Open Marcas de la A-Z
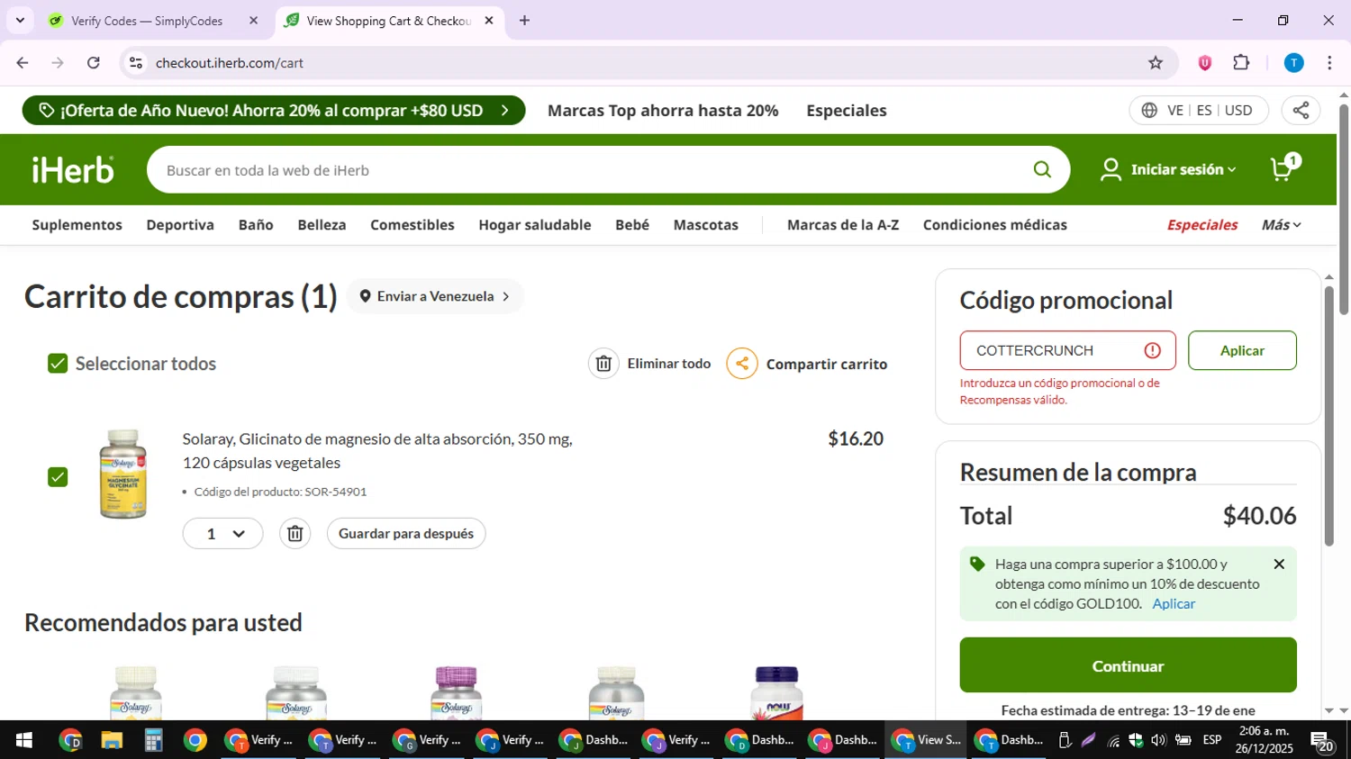The width and height of the screenshot is (1351, 759). (843, 224)
